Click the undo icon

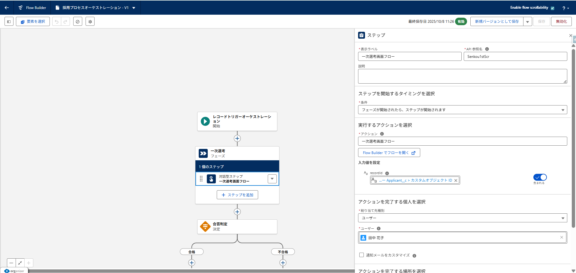[x=57, y=22]
